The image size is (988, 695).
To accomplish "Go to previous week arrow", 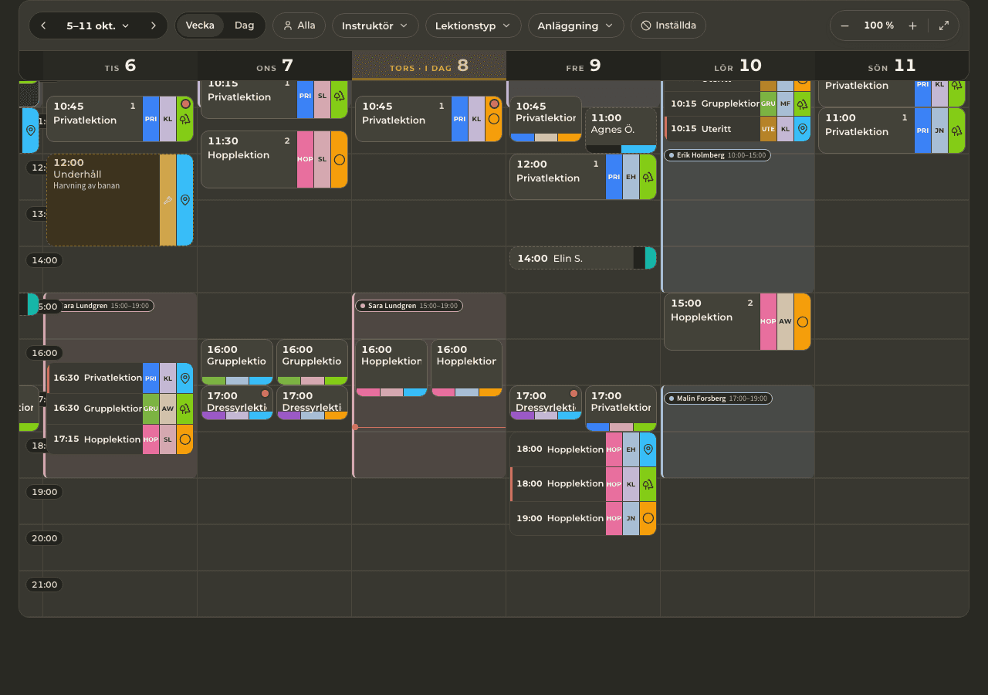I will tap(43, 25).
